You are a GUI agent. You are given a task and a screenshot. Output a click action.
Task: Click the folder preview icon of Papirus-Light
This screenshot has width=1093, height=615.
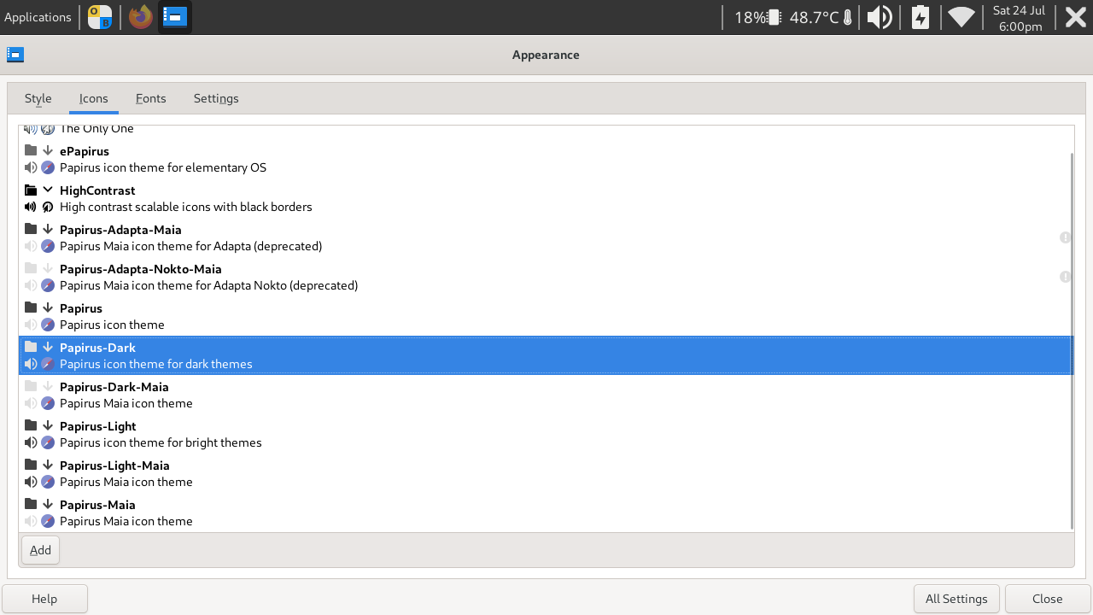[31, 425]
